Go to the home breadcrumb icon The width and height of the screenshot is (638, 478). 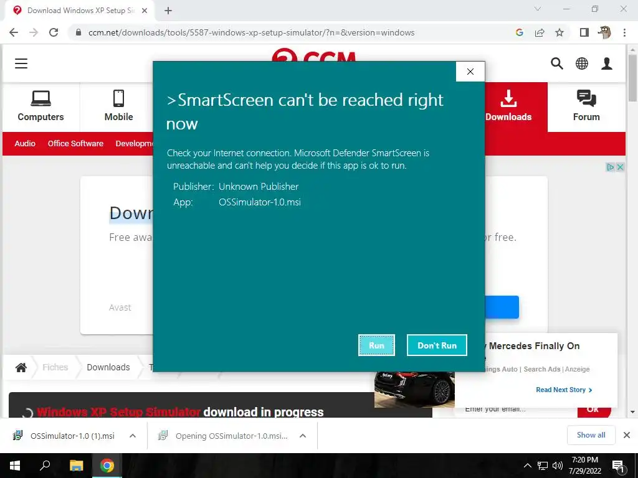[x=21, y=367]
